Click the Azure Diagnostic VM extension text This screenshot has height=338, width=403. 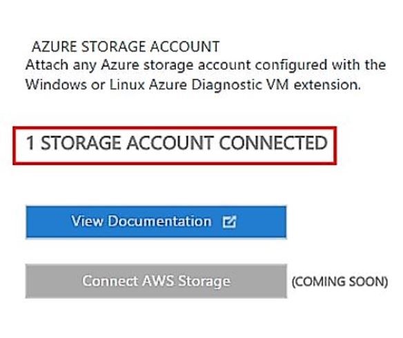pyautogui.click(x=255, y=85)
